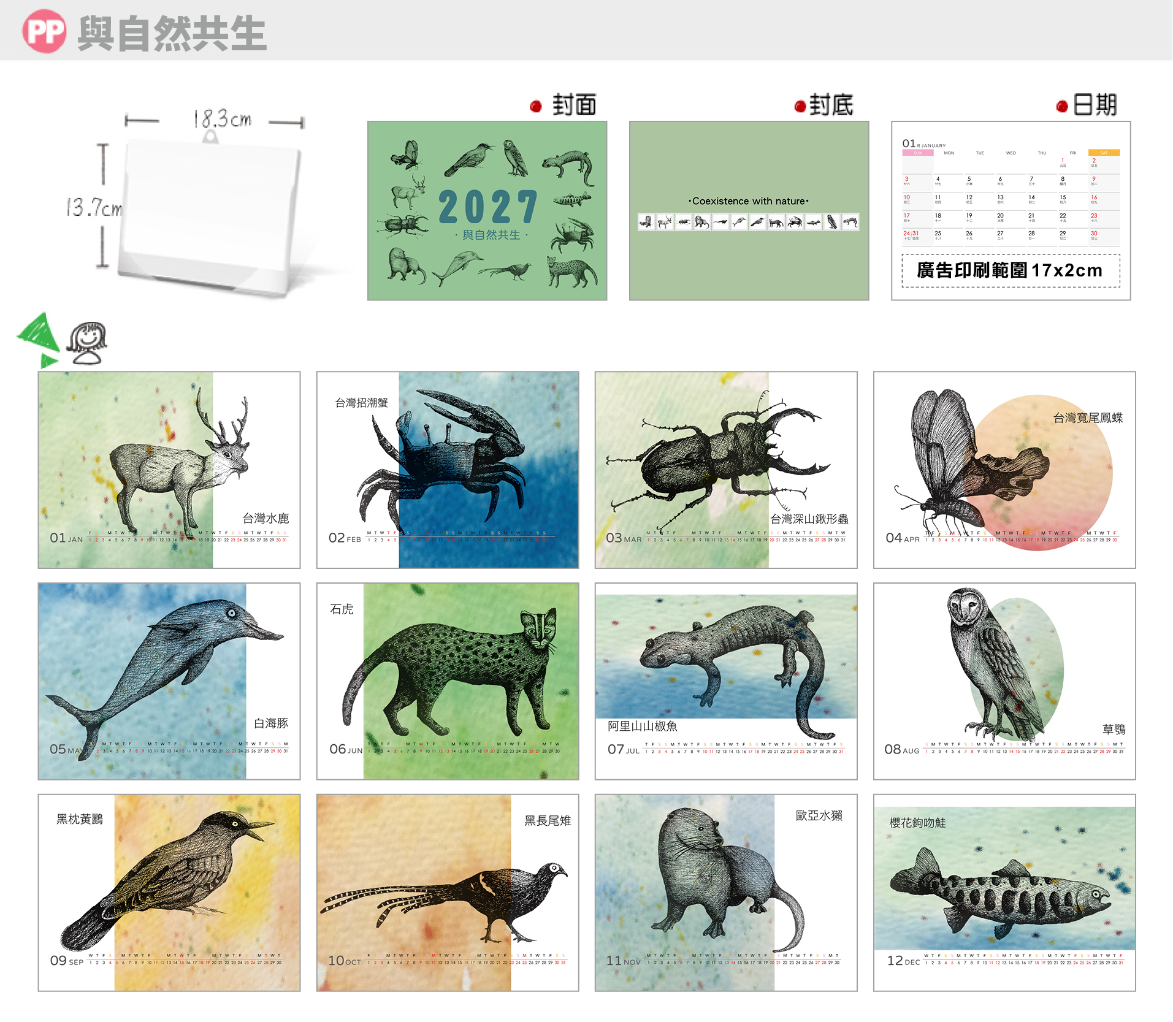The image size is (1173, 1022).
Task: Select the 03 MAR 台灣深山鍬形蟲 page
Action: (726, 470)
